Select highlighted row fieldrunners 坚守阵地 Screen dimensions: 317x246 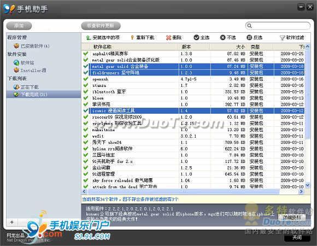[x=193, y=73]
